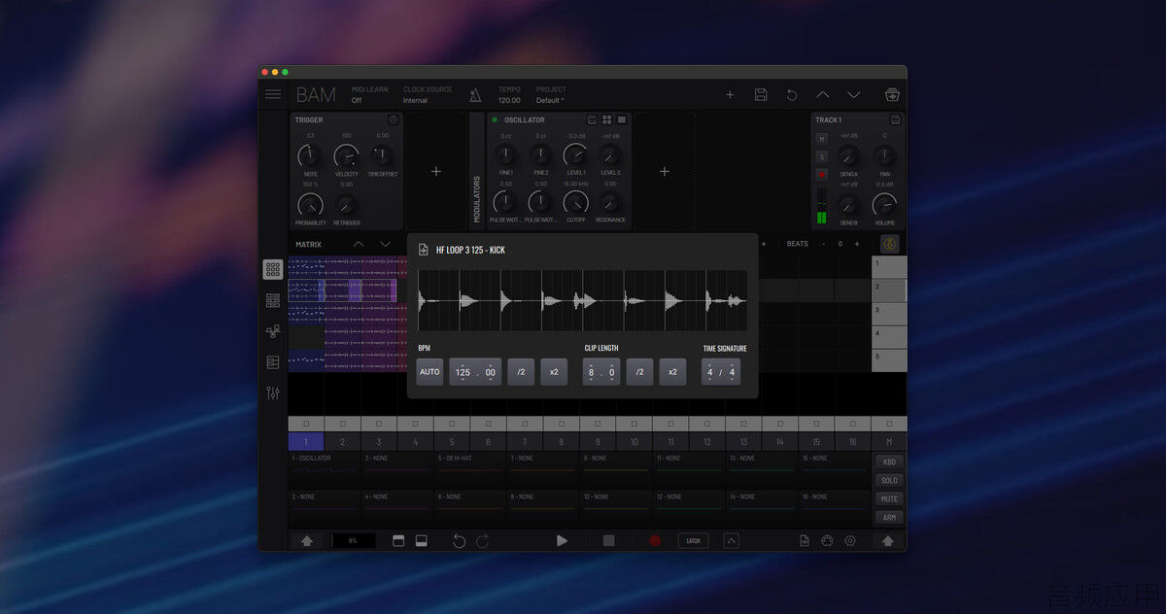Open the MIDI Learn setting showing Off
The image size is (1166, 614).
pyautogui.click(x=369, y=95)
